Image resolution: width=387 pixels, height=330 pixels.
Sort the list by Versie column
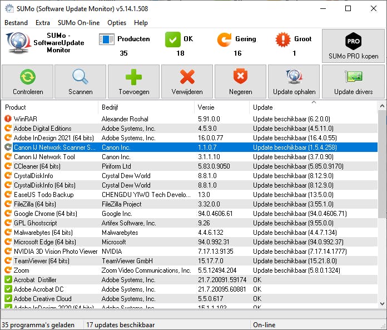[x=222, y=107]
